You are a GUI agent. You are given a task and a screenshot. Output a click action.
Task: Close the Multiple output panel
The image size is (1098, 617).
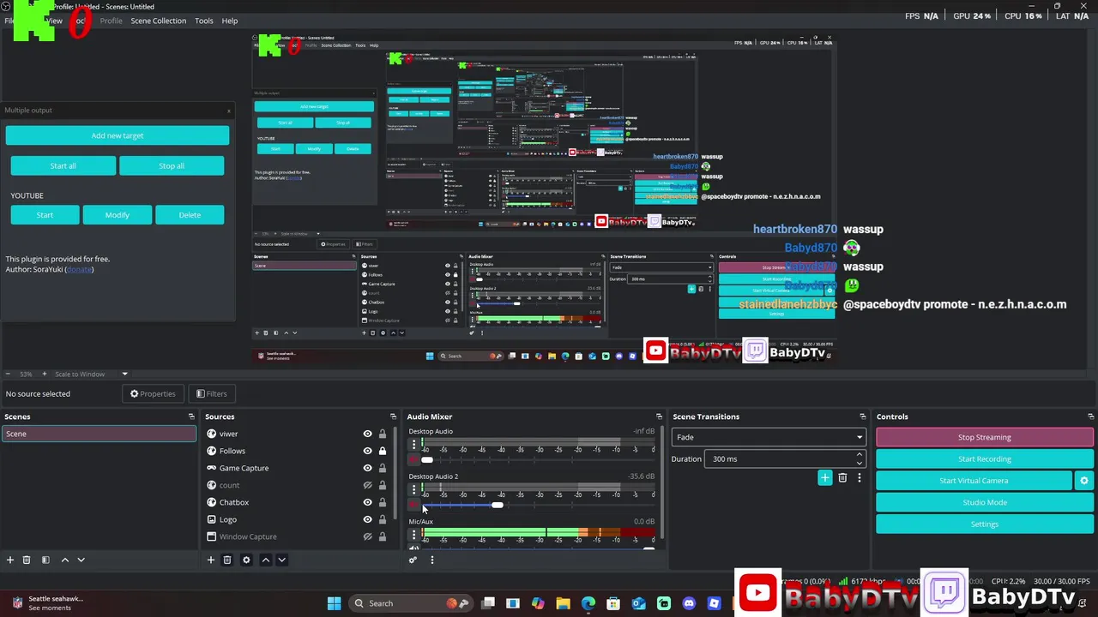[x=228, y=111]
